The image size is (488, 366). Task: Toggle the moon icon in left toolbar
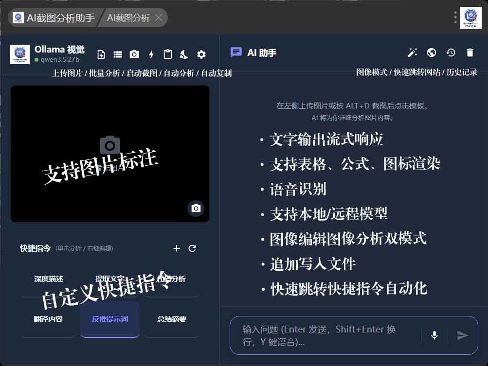pos(184,54)
